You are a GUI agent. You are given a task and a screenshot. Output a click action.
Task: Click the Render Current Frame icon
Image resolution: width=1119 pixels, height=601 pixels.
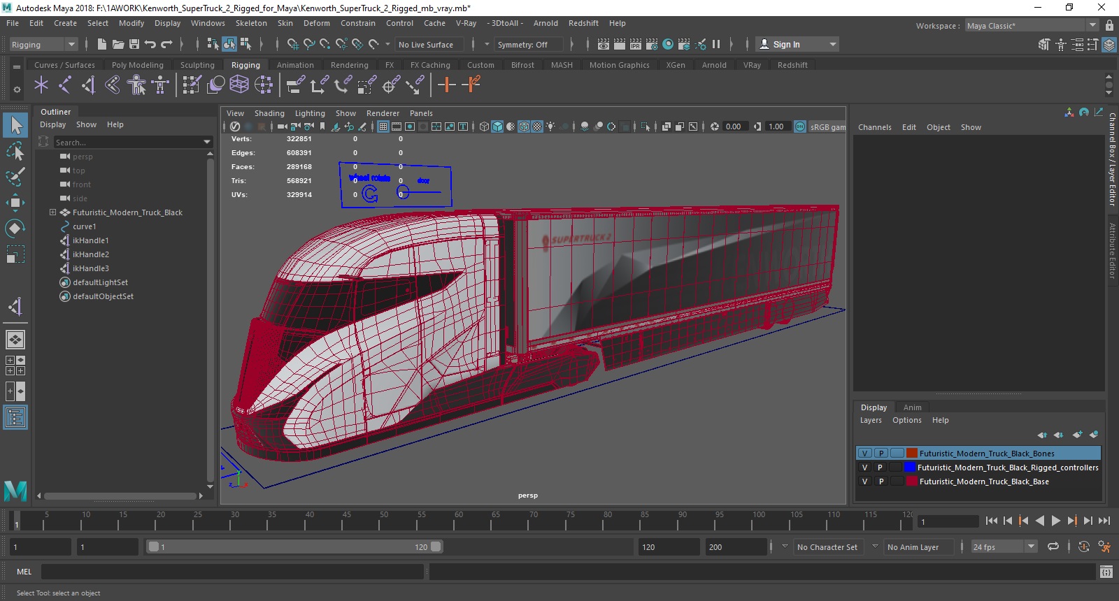coord(620,44)
